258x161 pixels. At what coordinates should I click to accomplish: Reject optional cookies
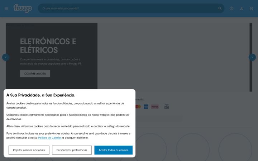coord(29,150)
